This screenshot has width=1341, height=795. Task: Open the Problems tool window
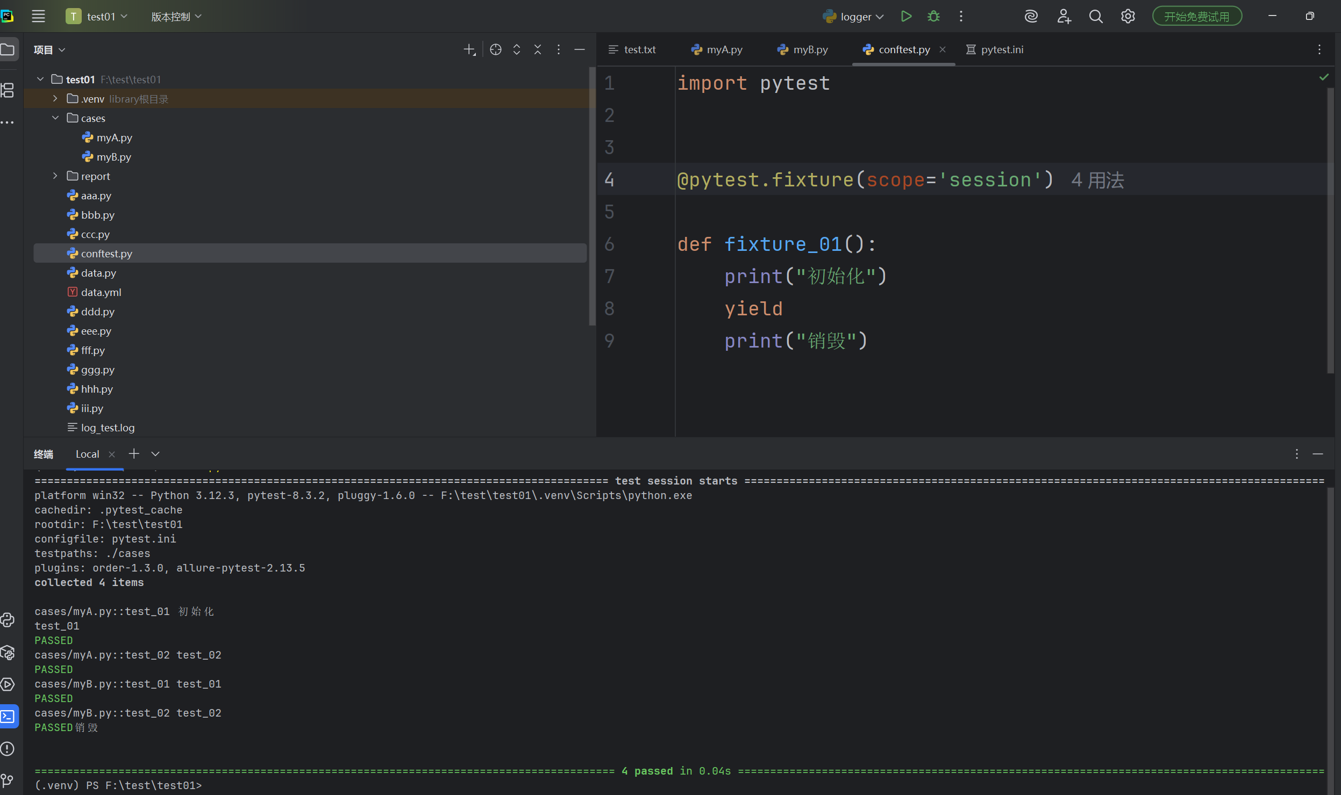(x=8, y=749)
